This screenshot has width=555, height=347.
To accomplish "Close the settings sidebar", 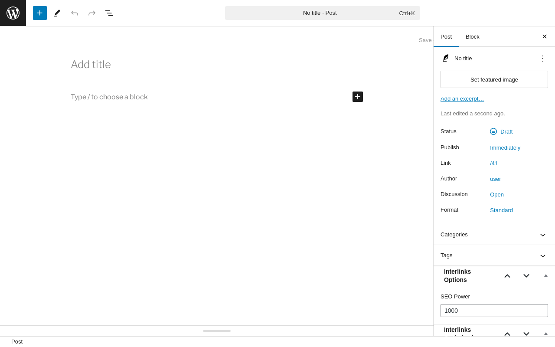I will (545, 37).
